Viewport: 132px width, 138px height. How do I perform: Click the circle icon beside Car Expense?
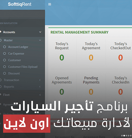(x=4, y=53)
